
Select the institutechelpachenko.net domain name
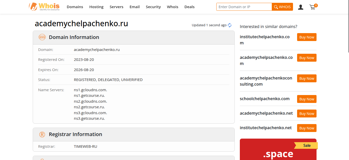pyautogui.click(x=266, y=128)
